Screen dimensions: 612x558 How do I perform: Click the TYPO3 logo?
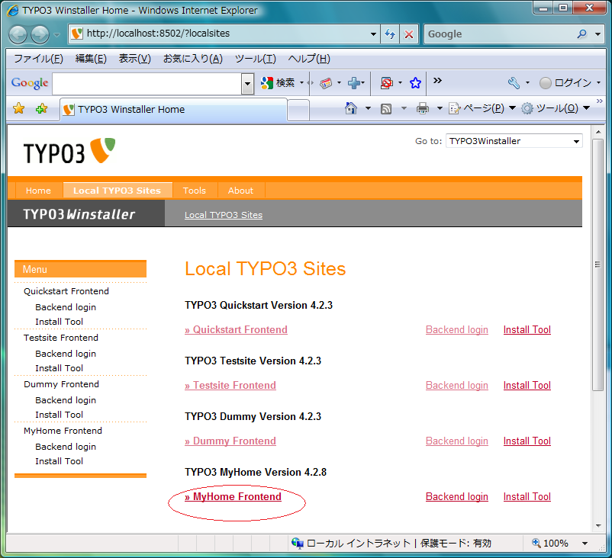point(69,151)
